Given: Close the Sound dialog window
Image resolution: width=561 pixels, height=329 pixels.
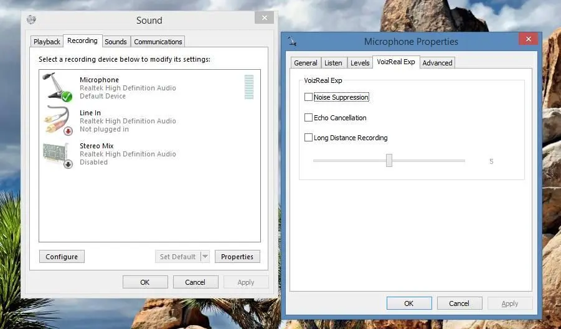Looking at the screenshot, I should [x=265, y=17].
